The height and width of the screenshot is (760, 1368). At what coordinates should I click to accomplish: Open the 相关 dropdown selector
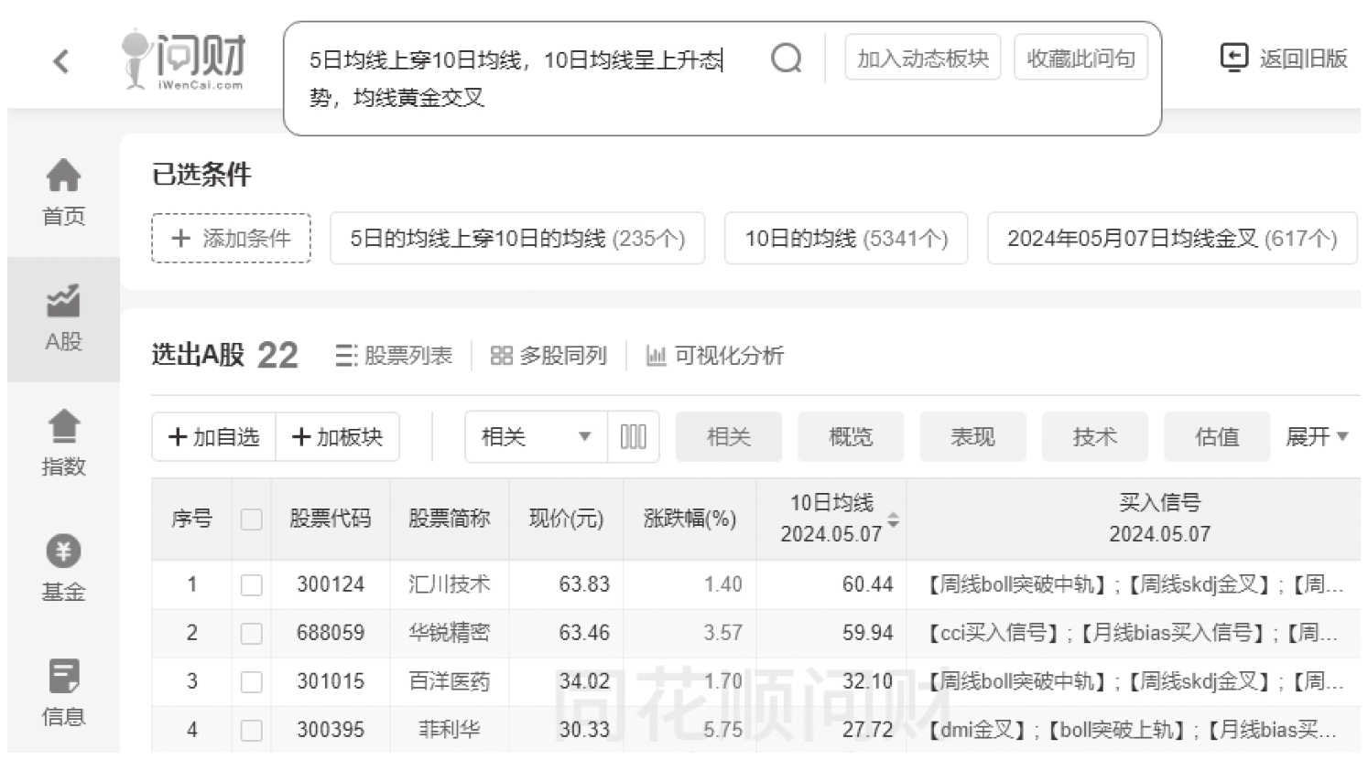coord(537,436)
